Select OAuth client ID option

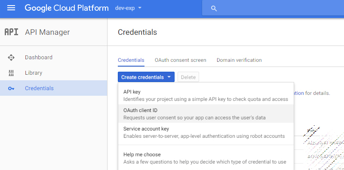206,113
